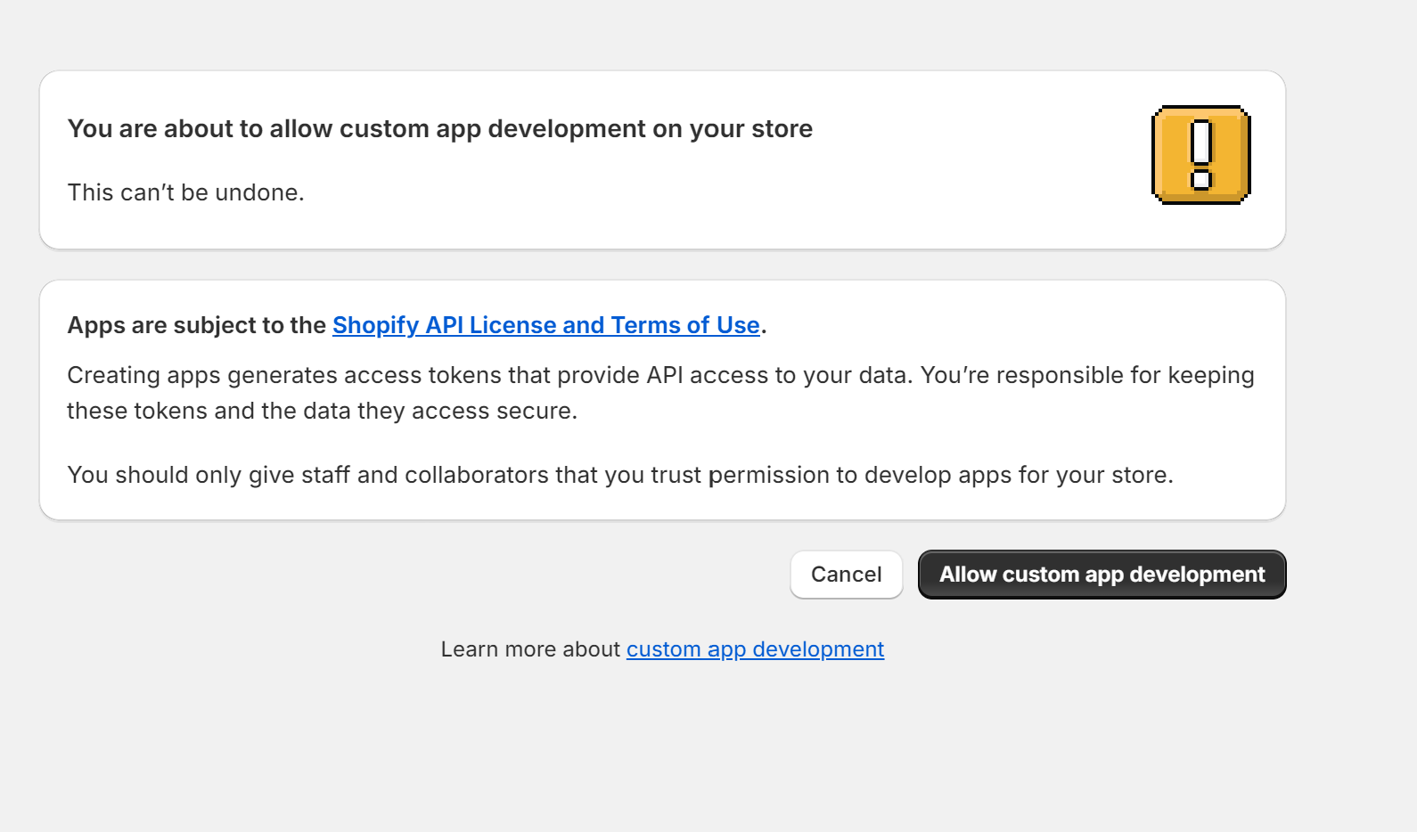Click the 'Learn more about' text
1417x832 pixels.
coord(530,649)
